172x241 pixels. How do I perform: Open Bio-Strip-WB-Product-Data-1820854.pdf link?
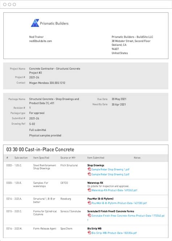coord(114,233)
